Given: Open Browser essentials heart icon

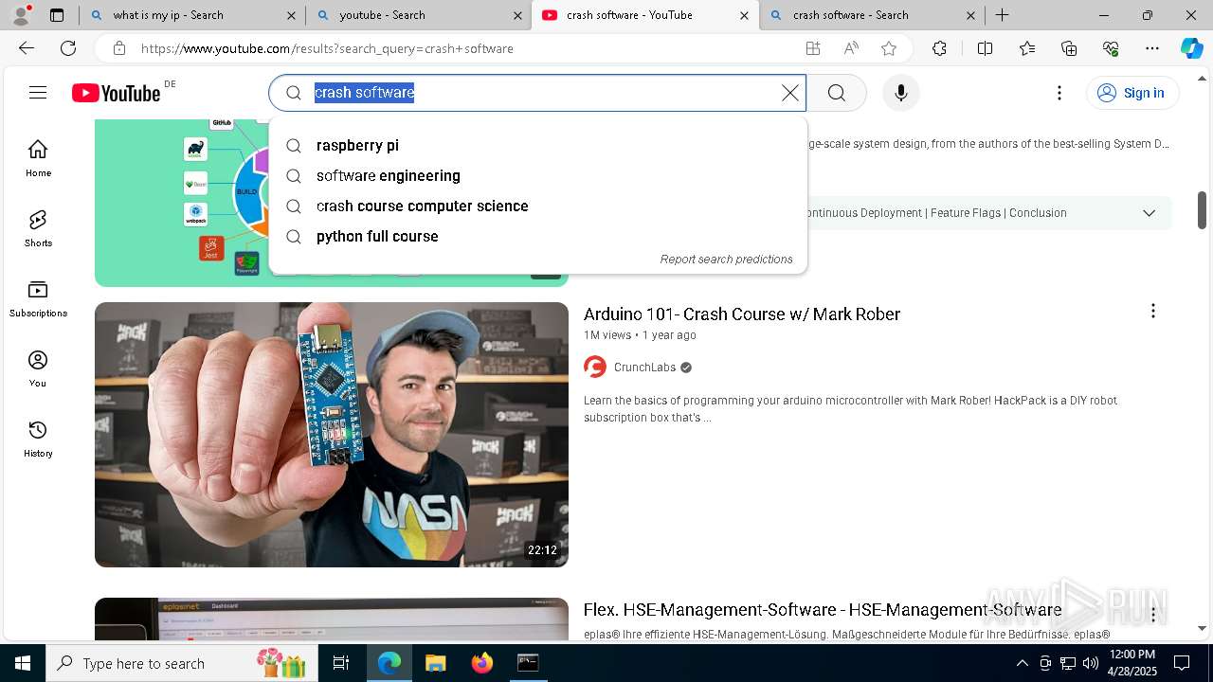Looking at the screenshot, I should point(1111,48).
